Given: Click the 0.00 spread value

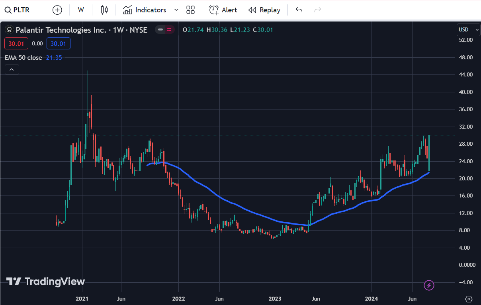Looking at the screenshot, I should (x=37, y=43).
